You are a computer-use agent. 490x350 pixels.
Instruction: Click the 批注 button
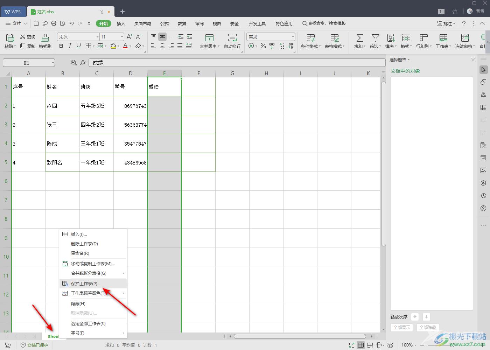point(446,23)
